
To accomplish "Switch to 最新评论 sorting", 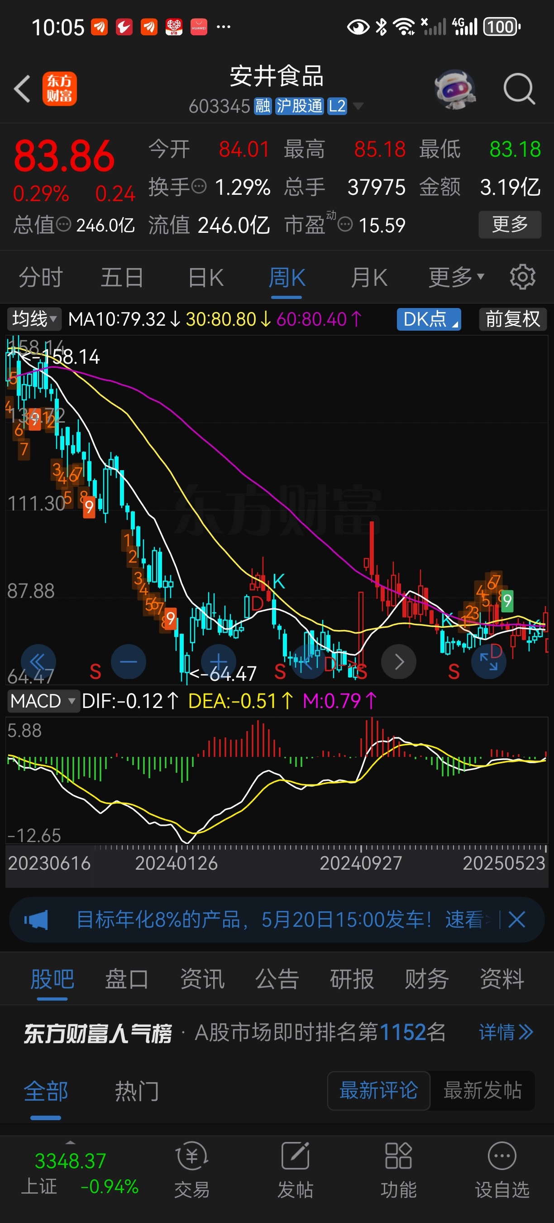I will pos(378,1090).
